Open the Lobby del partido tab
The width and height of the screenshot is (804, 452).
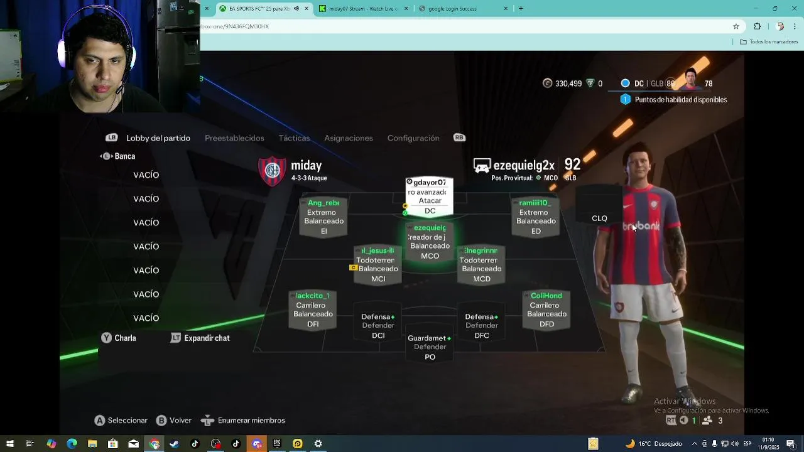pyautogui.click(x=158, y=138)
